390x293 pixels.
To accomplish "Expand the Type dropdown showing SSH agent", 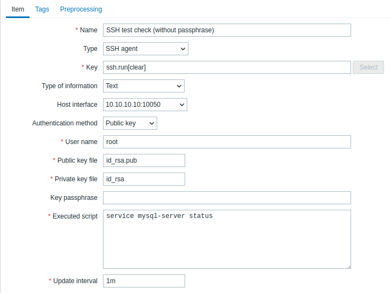I will (145, 49).
